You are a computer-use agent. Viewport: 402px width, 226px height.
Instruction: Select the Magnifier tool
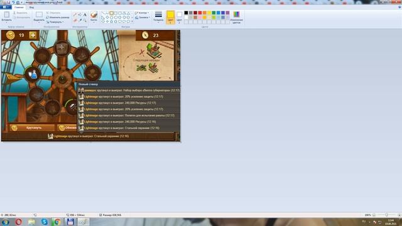(x=85, y=20)
